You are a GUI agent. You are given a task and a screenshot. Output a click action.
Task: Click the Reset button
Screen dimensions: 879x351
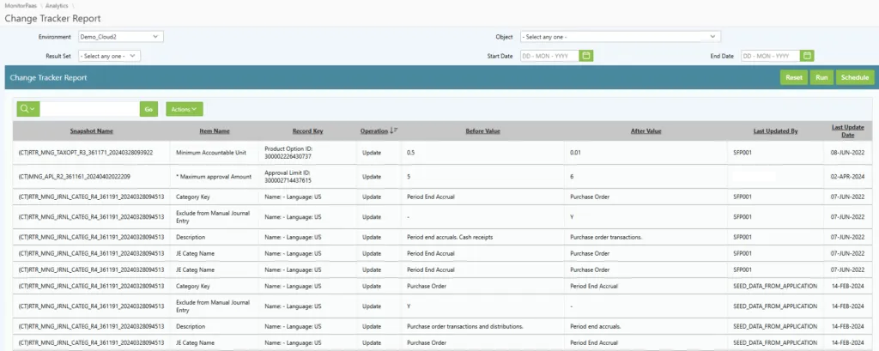[x=794, y=77]
